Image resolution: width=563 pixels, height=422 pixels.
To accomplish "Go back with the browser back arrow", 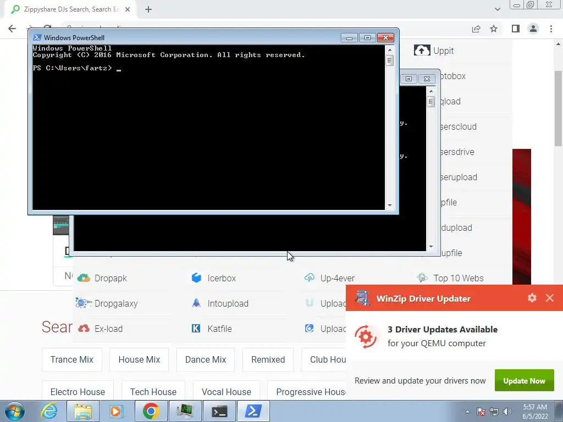I will pos(12,29).
